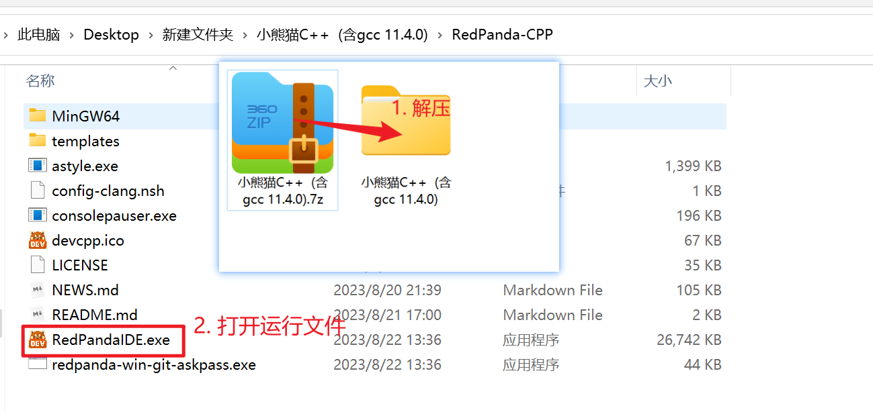Expand the chevron after Desktop in breadcrumb
The image size is (873, 412).
(151, 35)
